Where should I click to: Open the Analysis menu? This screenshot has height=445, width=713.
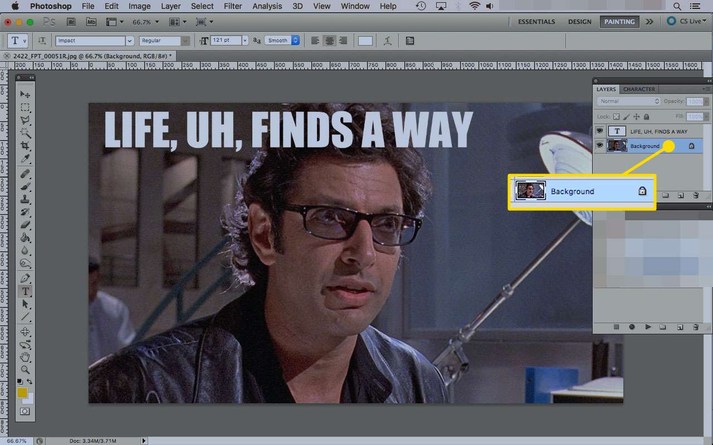tap(267, 6)
